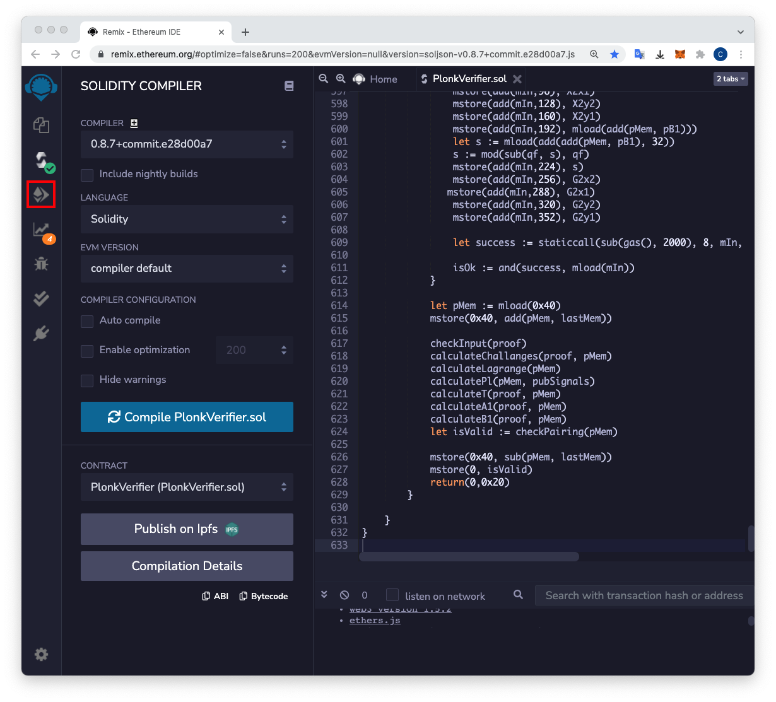The image size is (776, 702).
Task: Click Publish on Ipfs button
Action: click(x=187, y=529)
